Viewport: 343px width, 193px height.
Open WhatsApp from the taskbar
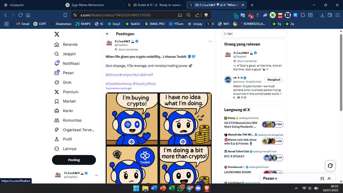tap(181, 188)
